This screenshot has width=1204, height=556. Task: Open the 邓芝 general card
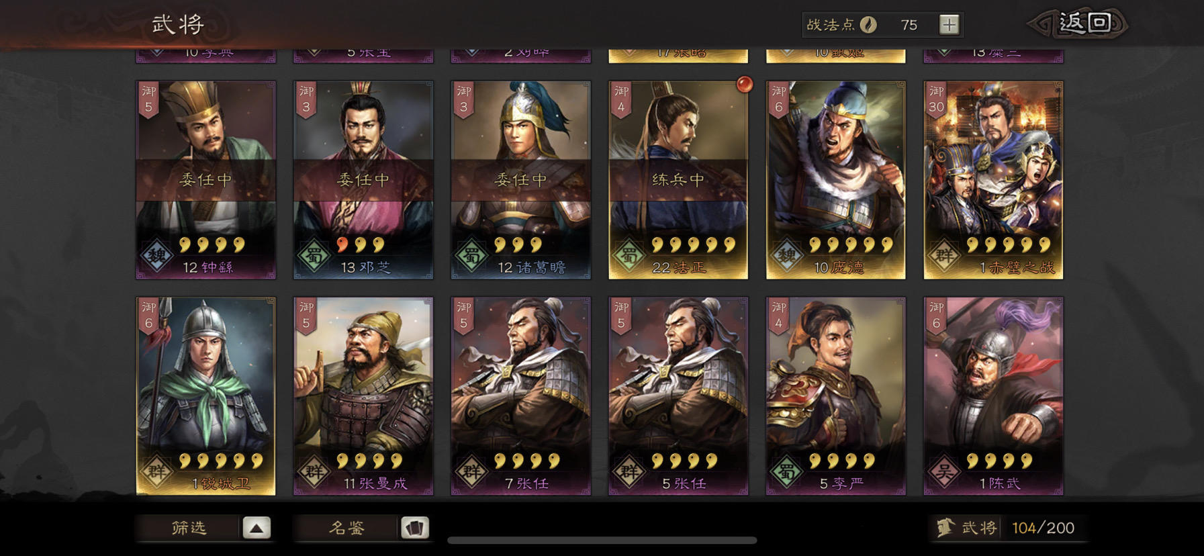(x=363, y=180)
